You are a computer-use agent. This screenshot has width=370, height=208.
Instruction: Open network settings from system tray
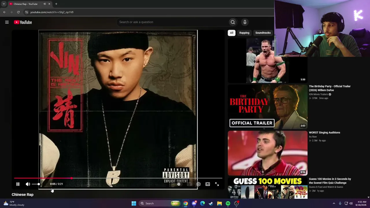[x=346, y=203]
